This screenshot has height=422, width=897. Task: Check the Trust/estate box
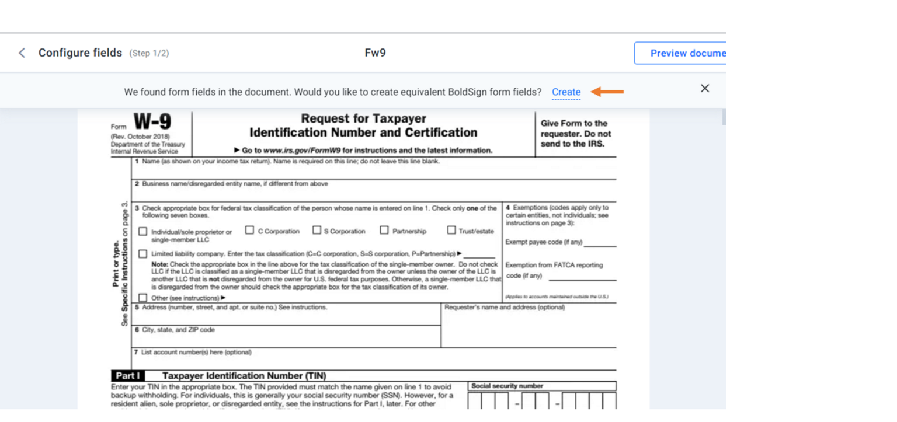[x=451, y=231]
